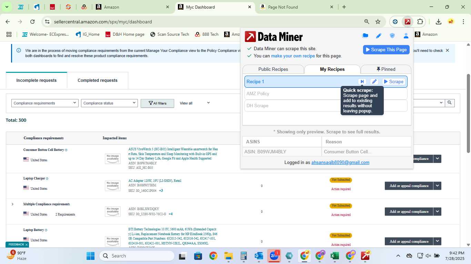The height and width of the screenshot is (264, 471).
Task: Switch to Amazon browser tab
Action: point(133,7)
